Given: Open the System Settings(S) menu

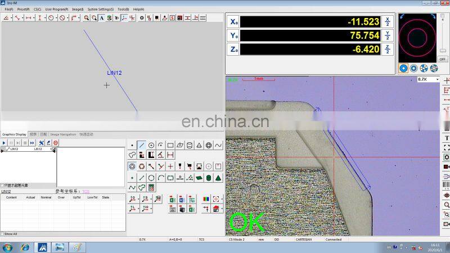Looking at the screenshot, I should point(100,10).
